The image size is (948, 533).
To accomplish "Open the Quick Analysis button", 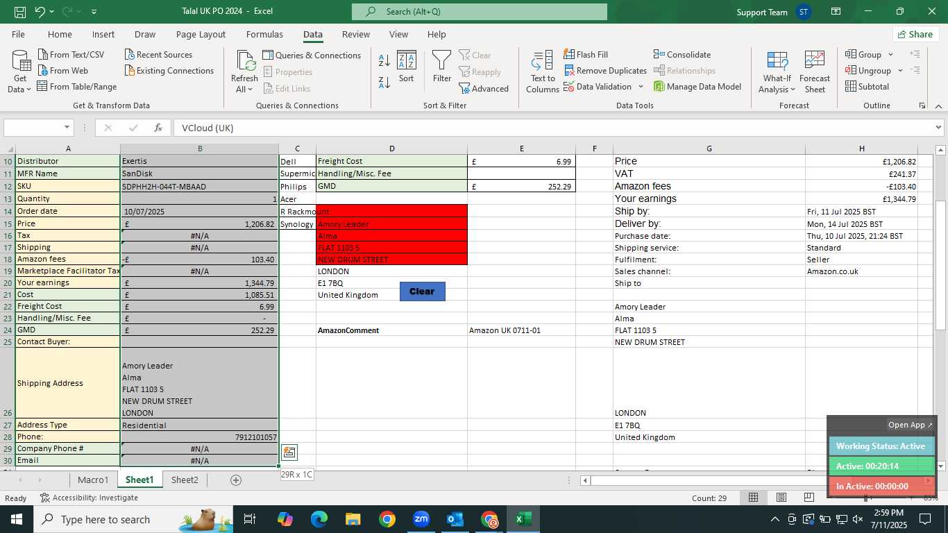I will (289, 452).
